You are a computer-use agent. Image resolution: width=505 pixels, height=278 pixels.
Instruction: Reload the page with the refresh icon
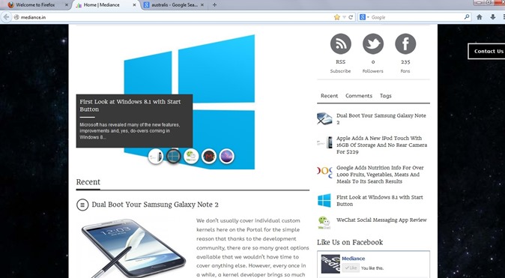point(351,17)
